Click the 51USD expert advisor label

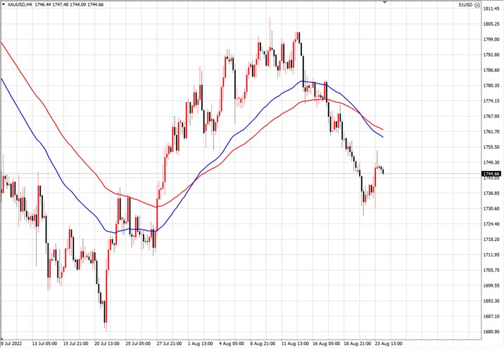pyautogui.click(x=466, y=5)
